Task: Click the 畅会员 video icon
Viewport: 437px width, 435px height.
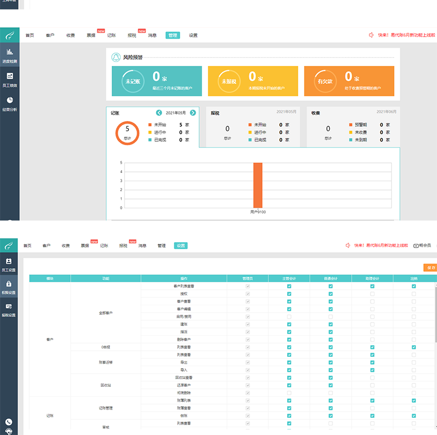Action: tap(416, 245)
